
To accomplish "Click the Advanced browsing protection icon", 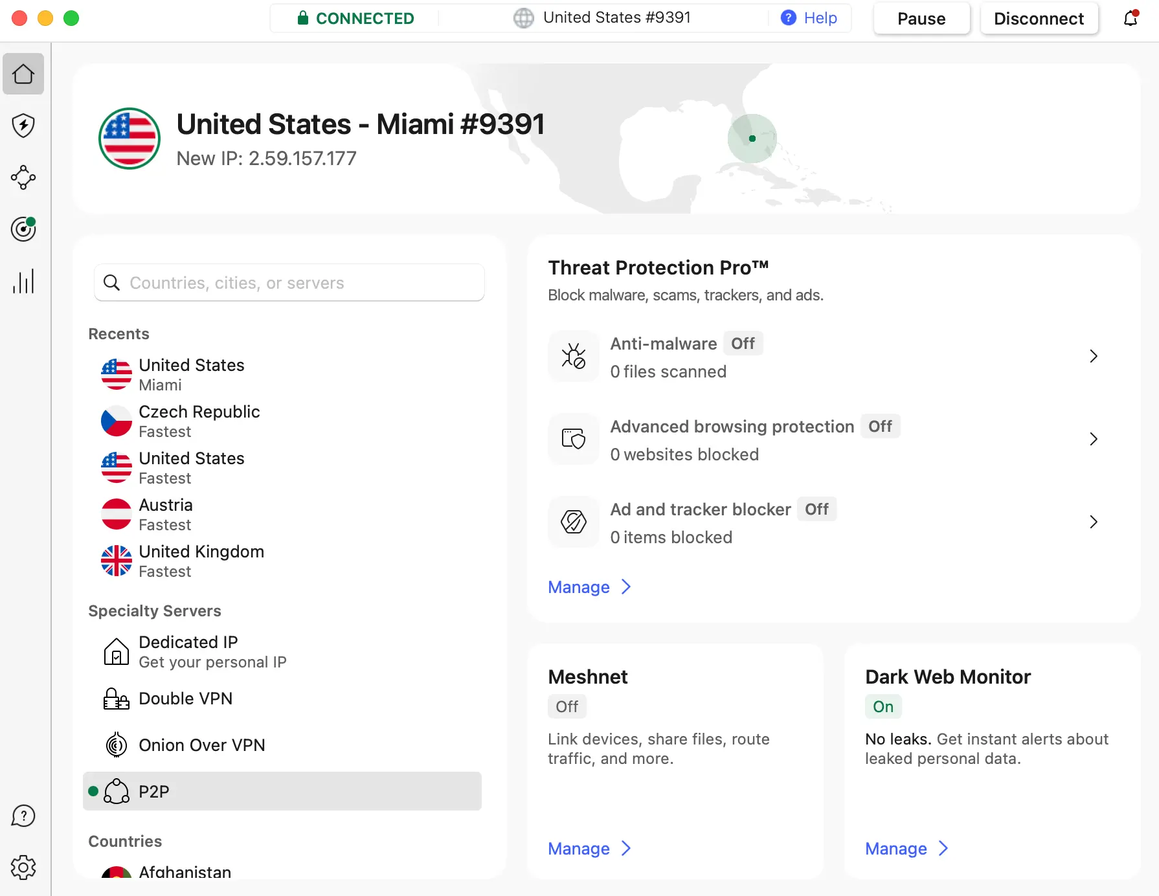I will click(574, 439).
